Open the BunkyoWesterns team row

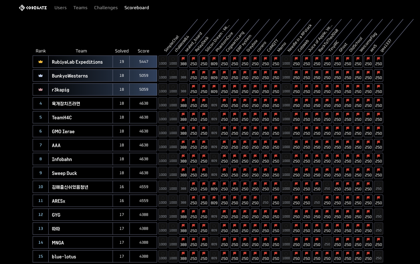point(95,76)
